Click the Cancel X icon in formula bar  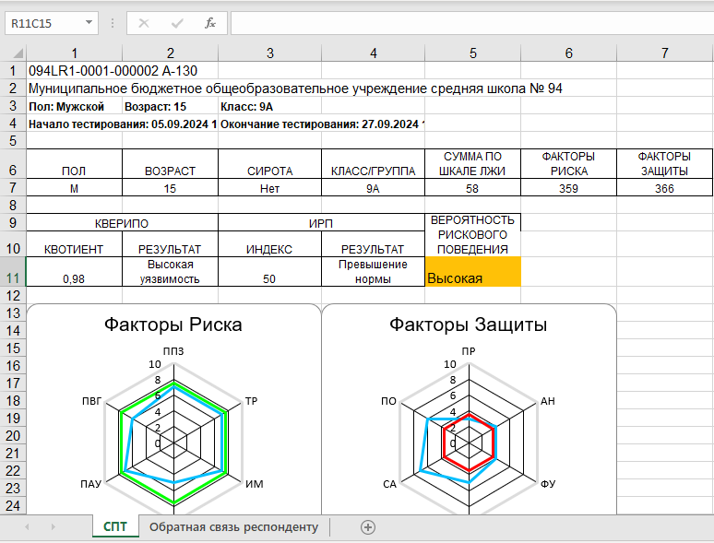pyautogui.click(x=144, y=23)
